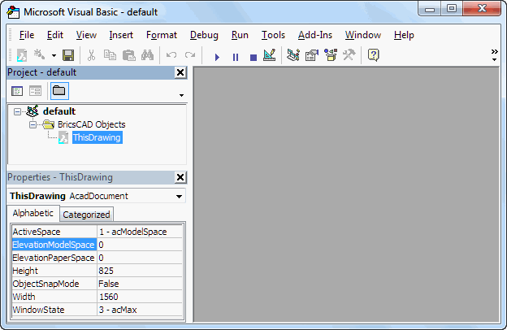Click the Visual Basic title bar icon

click(x=13, y=12)
